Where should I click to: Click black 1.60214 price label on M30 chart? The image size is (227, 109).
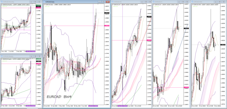(x=223, y=45)
